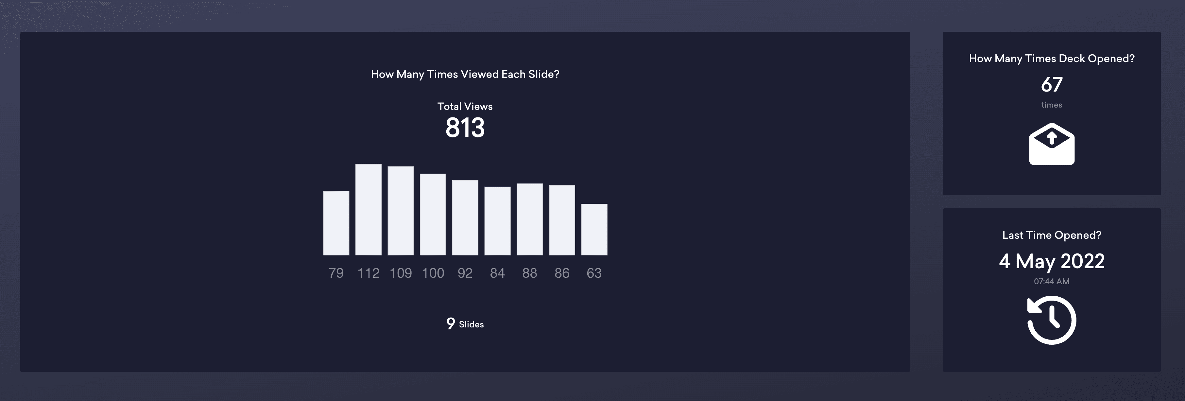Click the value label '86' below the chart
Image resolution: width=1185 pixels, height=401 pixels.
pos(562,273)
